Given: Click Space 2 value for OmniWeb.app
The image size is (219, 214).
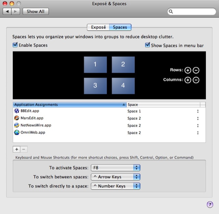Looking at the screenshot, I should coord(134,133).
